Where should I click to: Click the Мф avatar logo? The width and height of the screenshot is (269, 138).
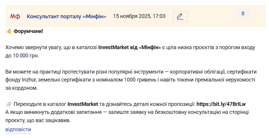[15, 16]
